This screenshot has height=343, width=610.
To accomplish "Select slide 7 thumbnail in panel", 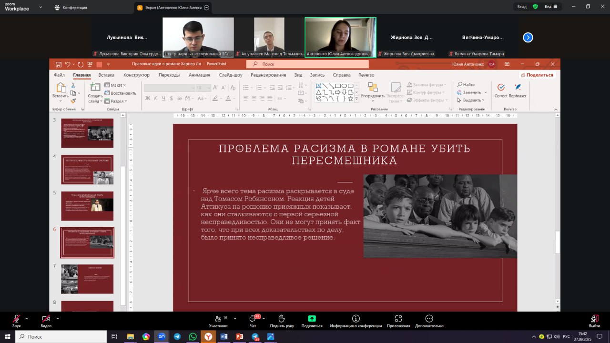I will click(x=87, y=279).
